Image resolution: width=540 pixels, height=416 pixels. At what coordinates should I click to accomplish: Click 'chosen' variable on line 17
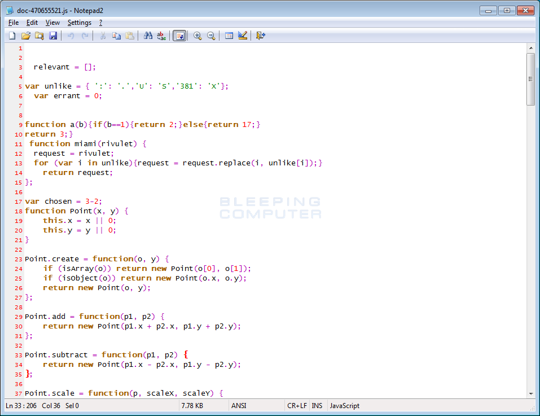[58, 201]
